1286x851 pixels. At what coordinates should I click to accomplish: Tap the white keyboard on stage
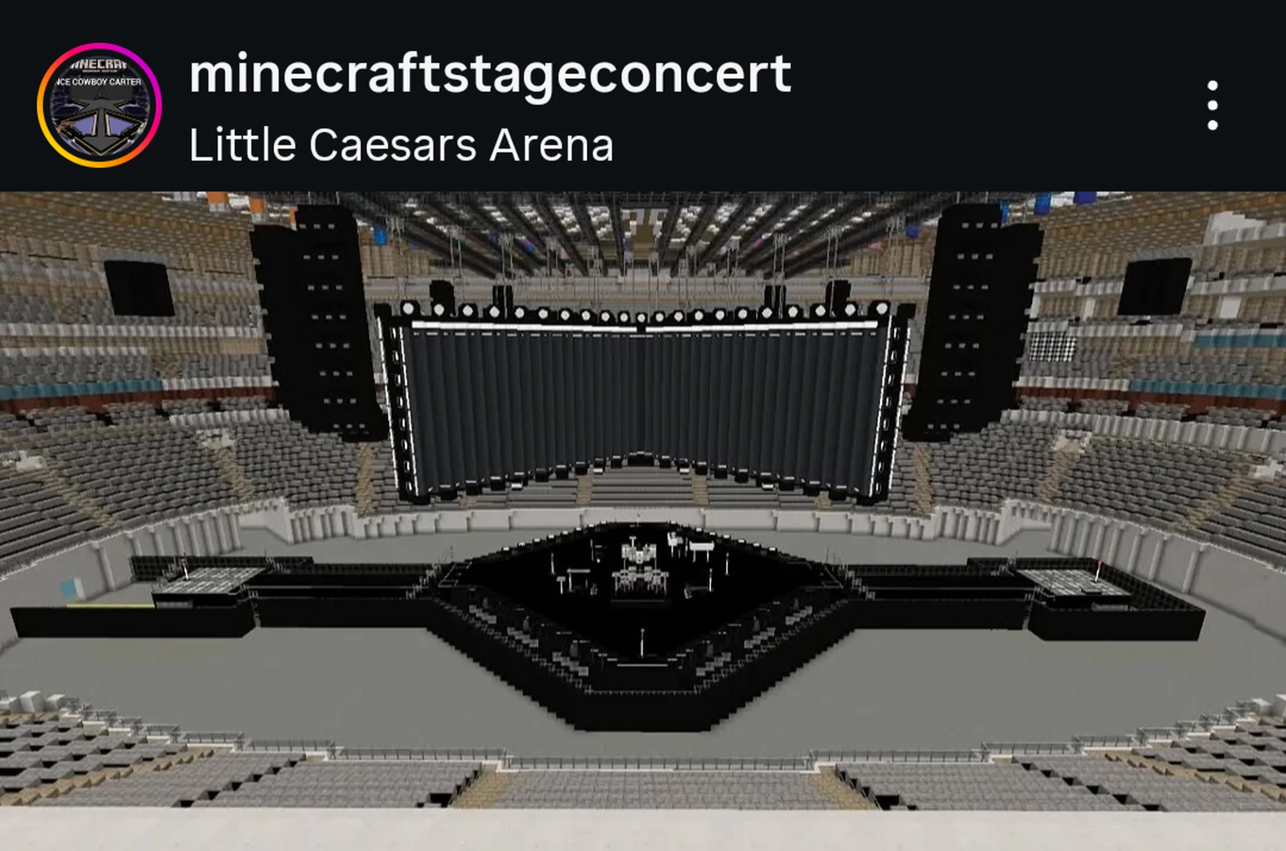[701, 547]
